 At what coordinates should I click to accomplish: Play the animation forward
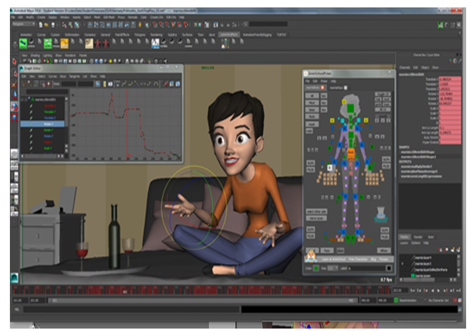click(438, 290)
